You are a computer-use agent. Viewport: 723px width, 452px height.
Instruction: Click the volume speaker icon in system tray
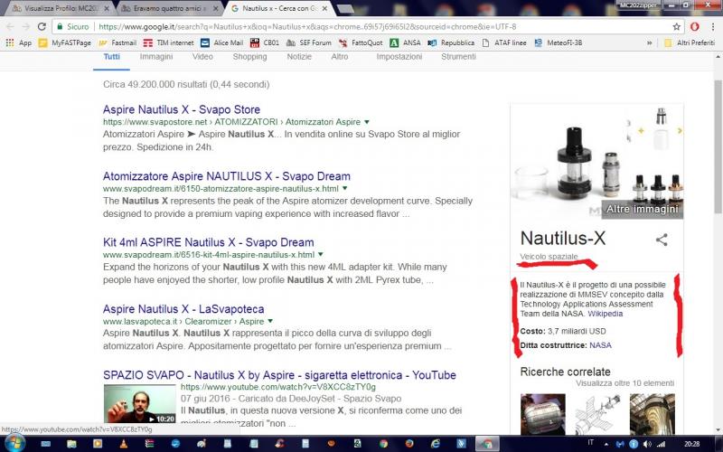(x=647, y=444)
